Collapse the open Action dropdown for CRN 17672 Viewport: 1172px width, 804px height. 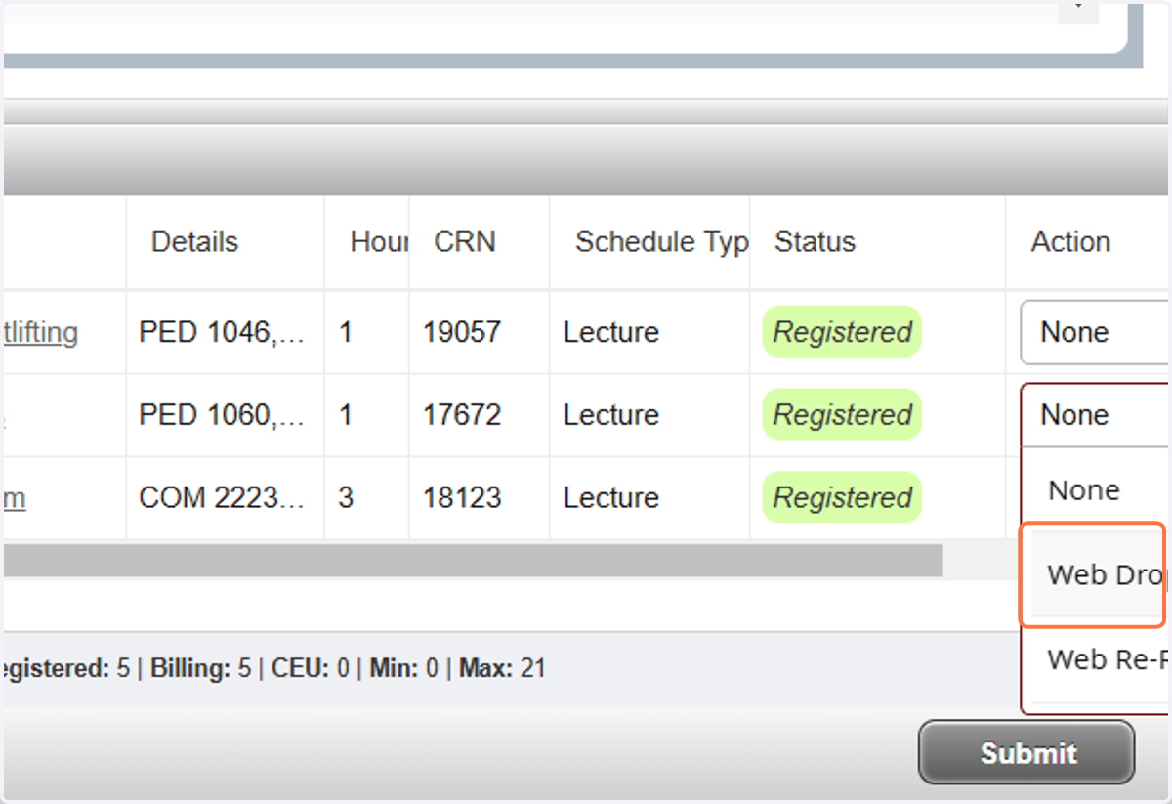tap(1095, 415)
